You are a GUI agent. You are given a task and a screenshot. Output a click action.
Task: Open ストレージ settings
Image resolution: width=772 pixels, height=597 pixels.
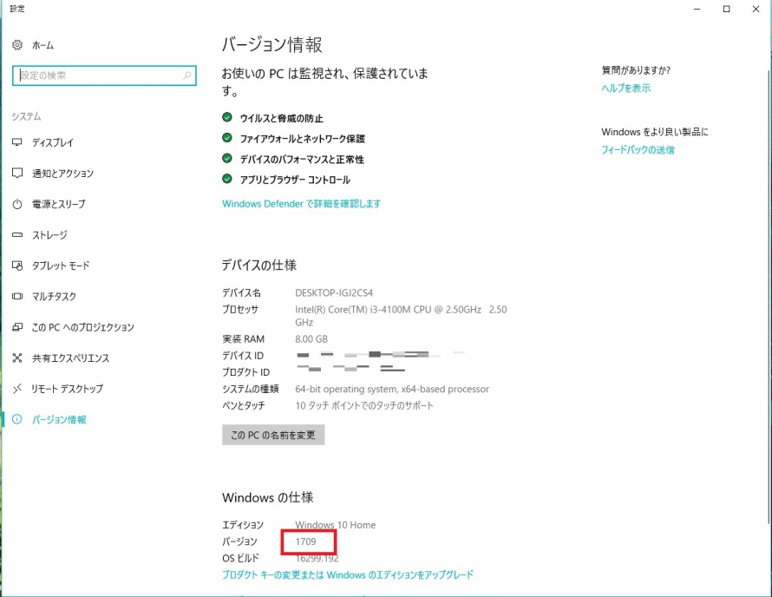point(49,235)
